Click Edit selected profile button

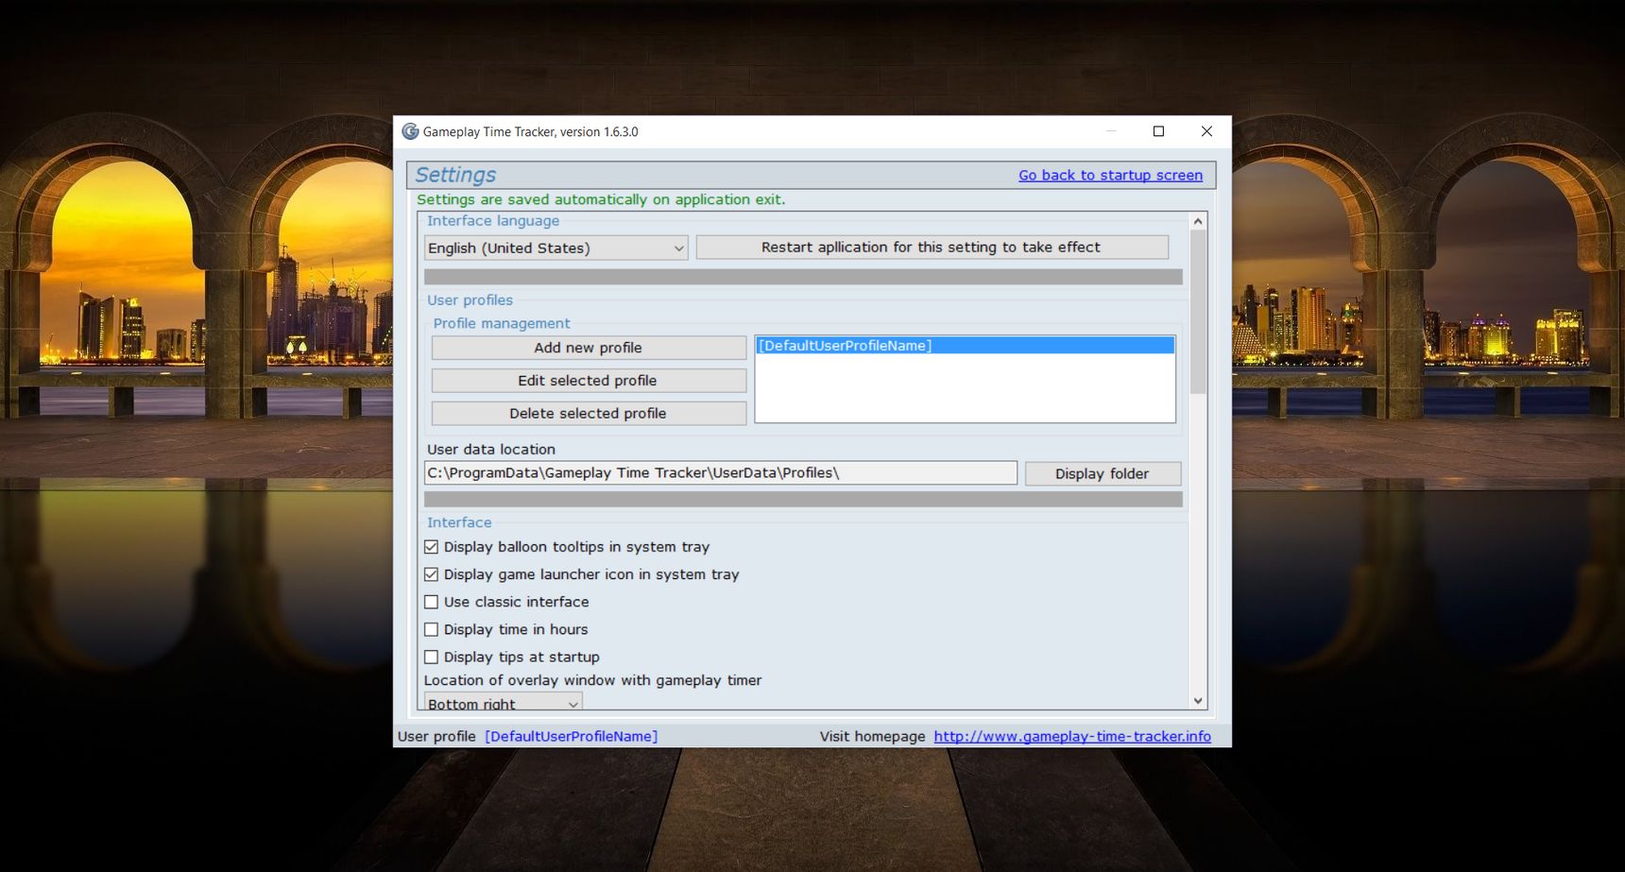[x=589, y=381]
